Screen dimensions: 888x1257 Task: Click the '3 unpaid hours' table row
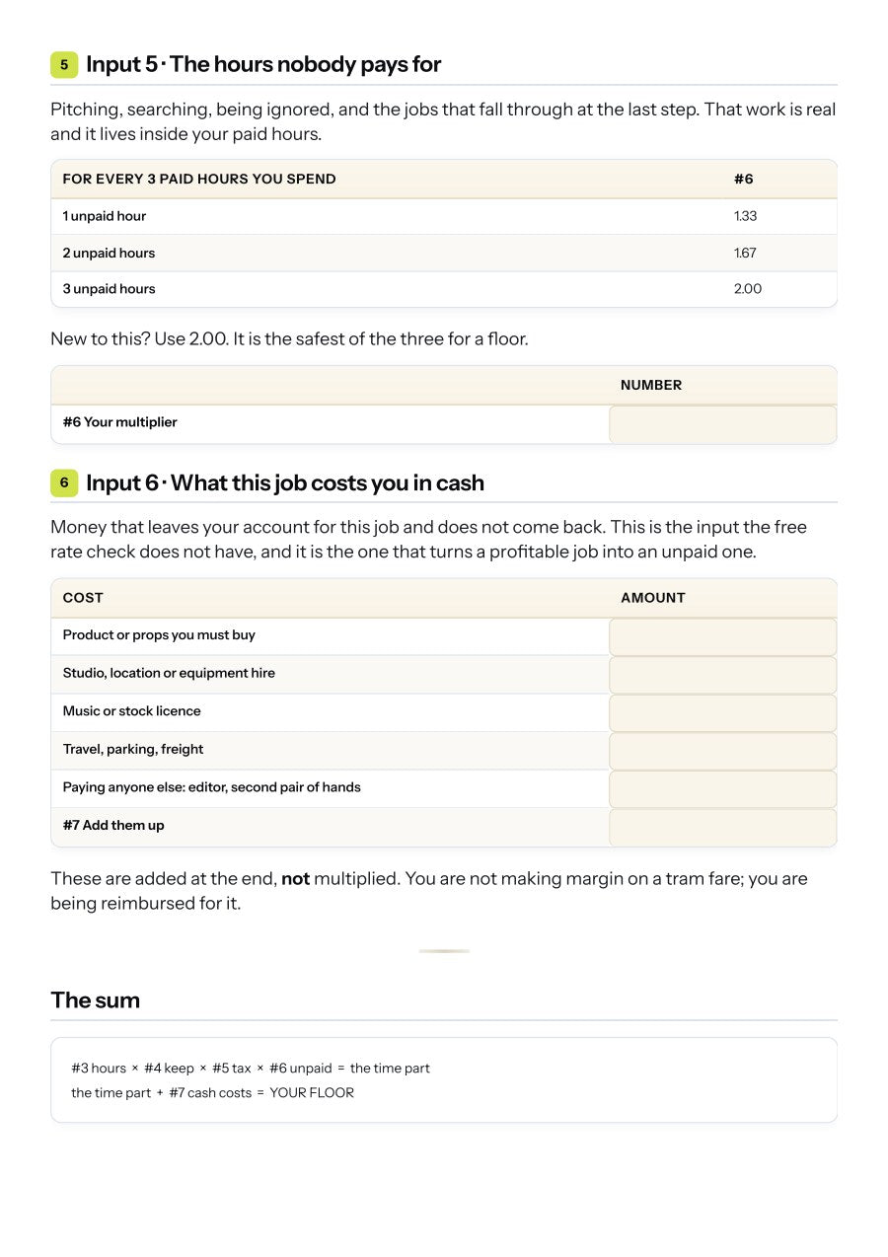coord(444,289)
